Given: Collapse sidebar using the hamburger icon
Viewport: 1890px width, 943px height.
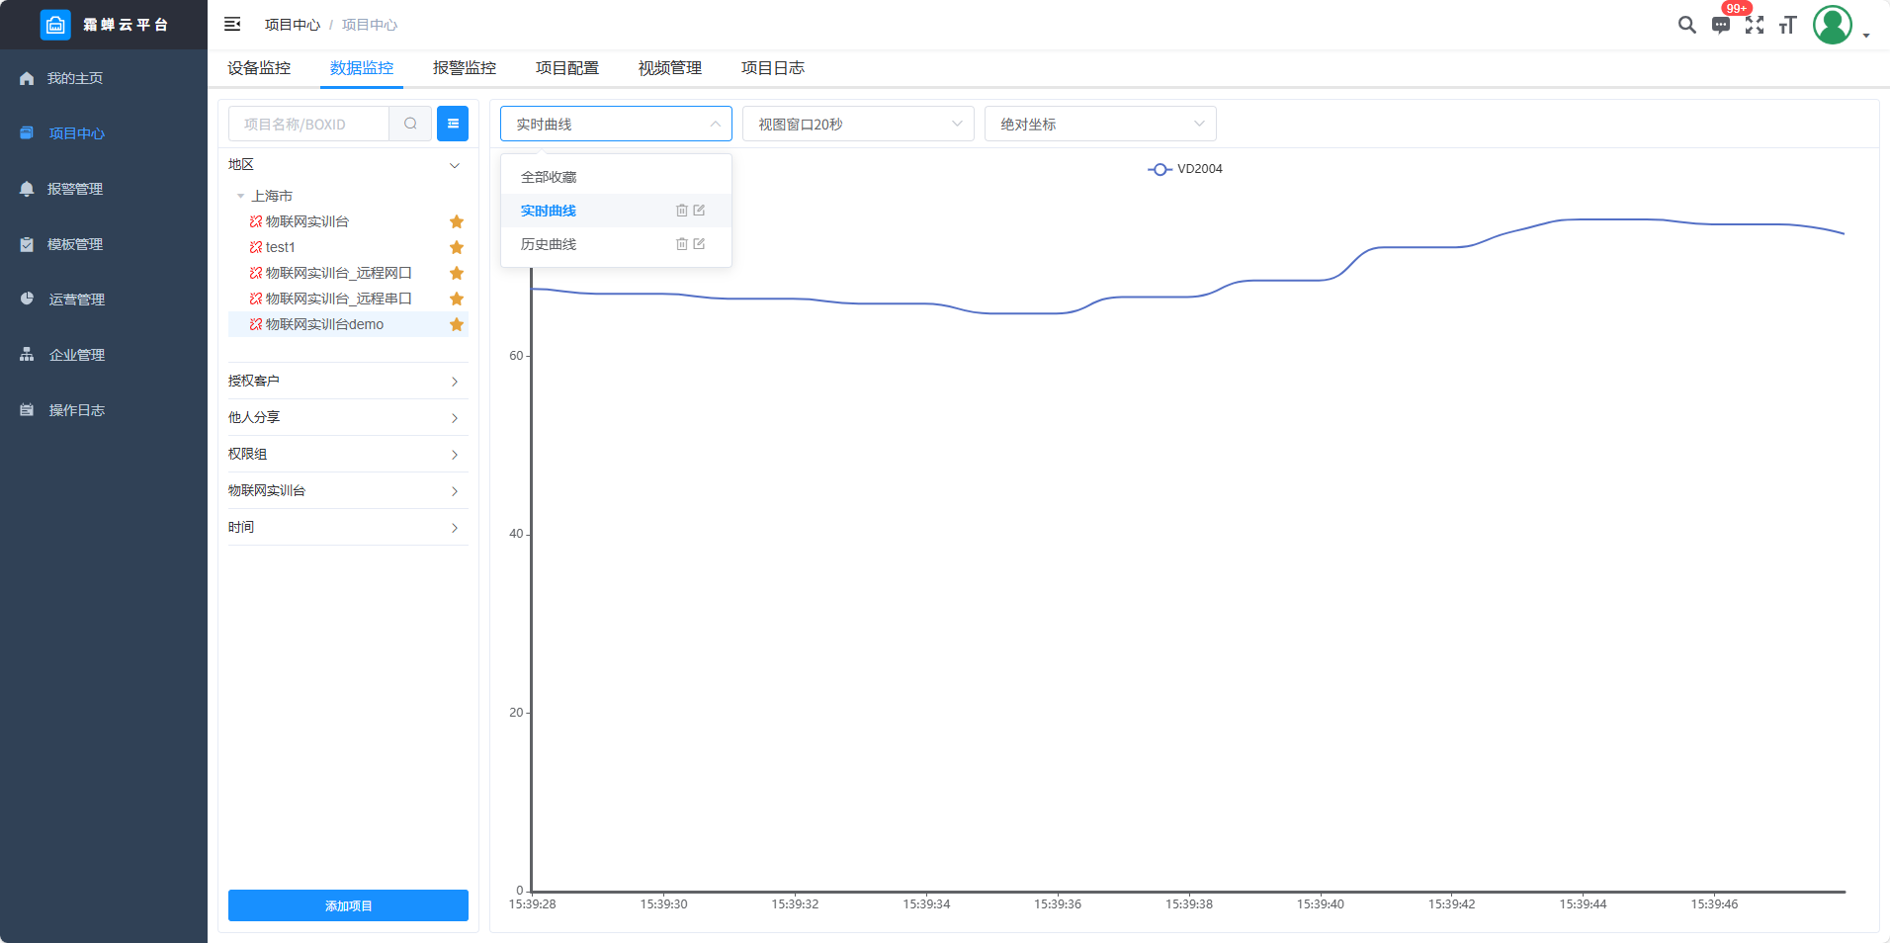Looking at the screenshot, I should point(232,25).
